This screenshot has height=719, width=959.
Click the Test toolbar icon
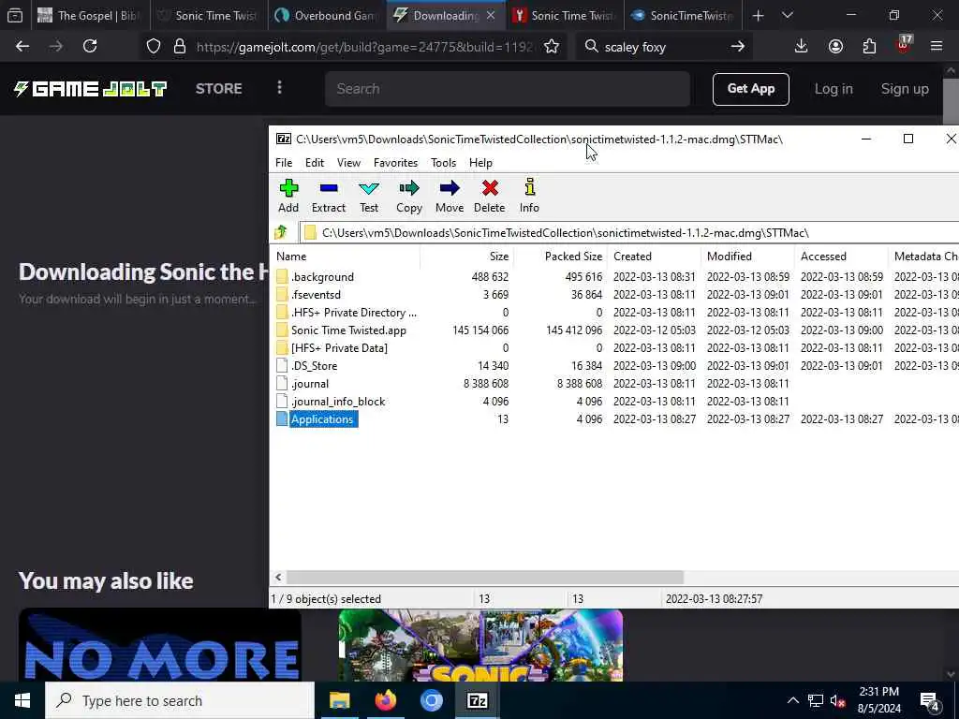(x=369, y=188)
